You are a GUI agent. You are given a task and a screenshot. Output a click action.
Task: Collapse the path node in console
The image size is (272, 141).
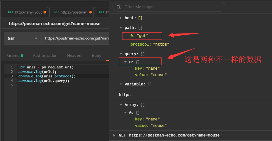tap(121, 28)
